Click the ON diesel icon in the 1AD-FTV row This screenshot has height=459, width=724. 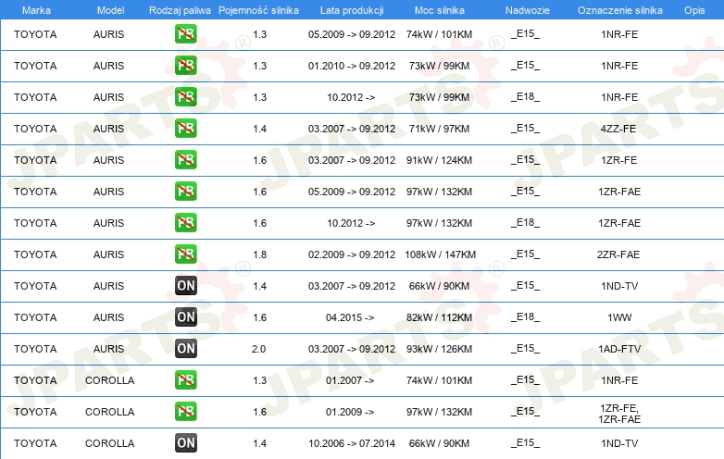[185, 349]
